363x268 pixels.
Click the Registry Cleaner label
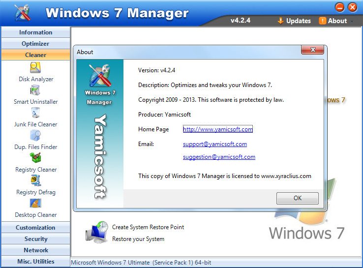pyautogui.click(x=36, y=170)
